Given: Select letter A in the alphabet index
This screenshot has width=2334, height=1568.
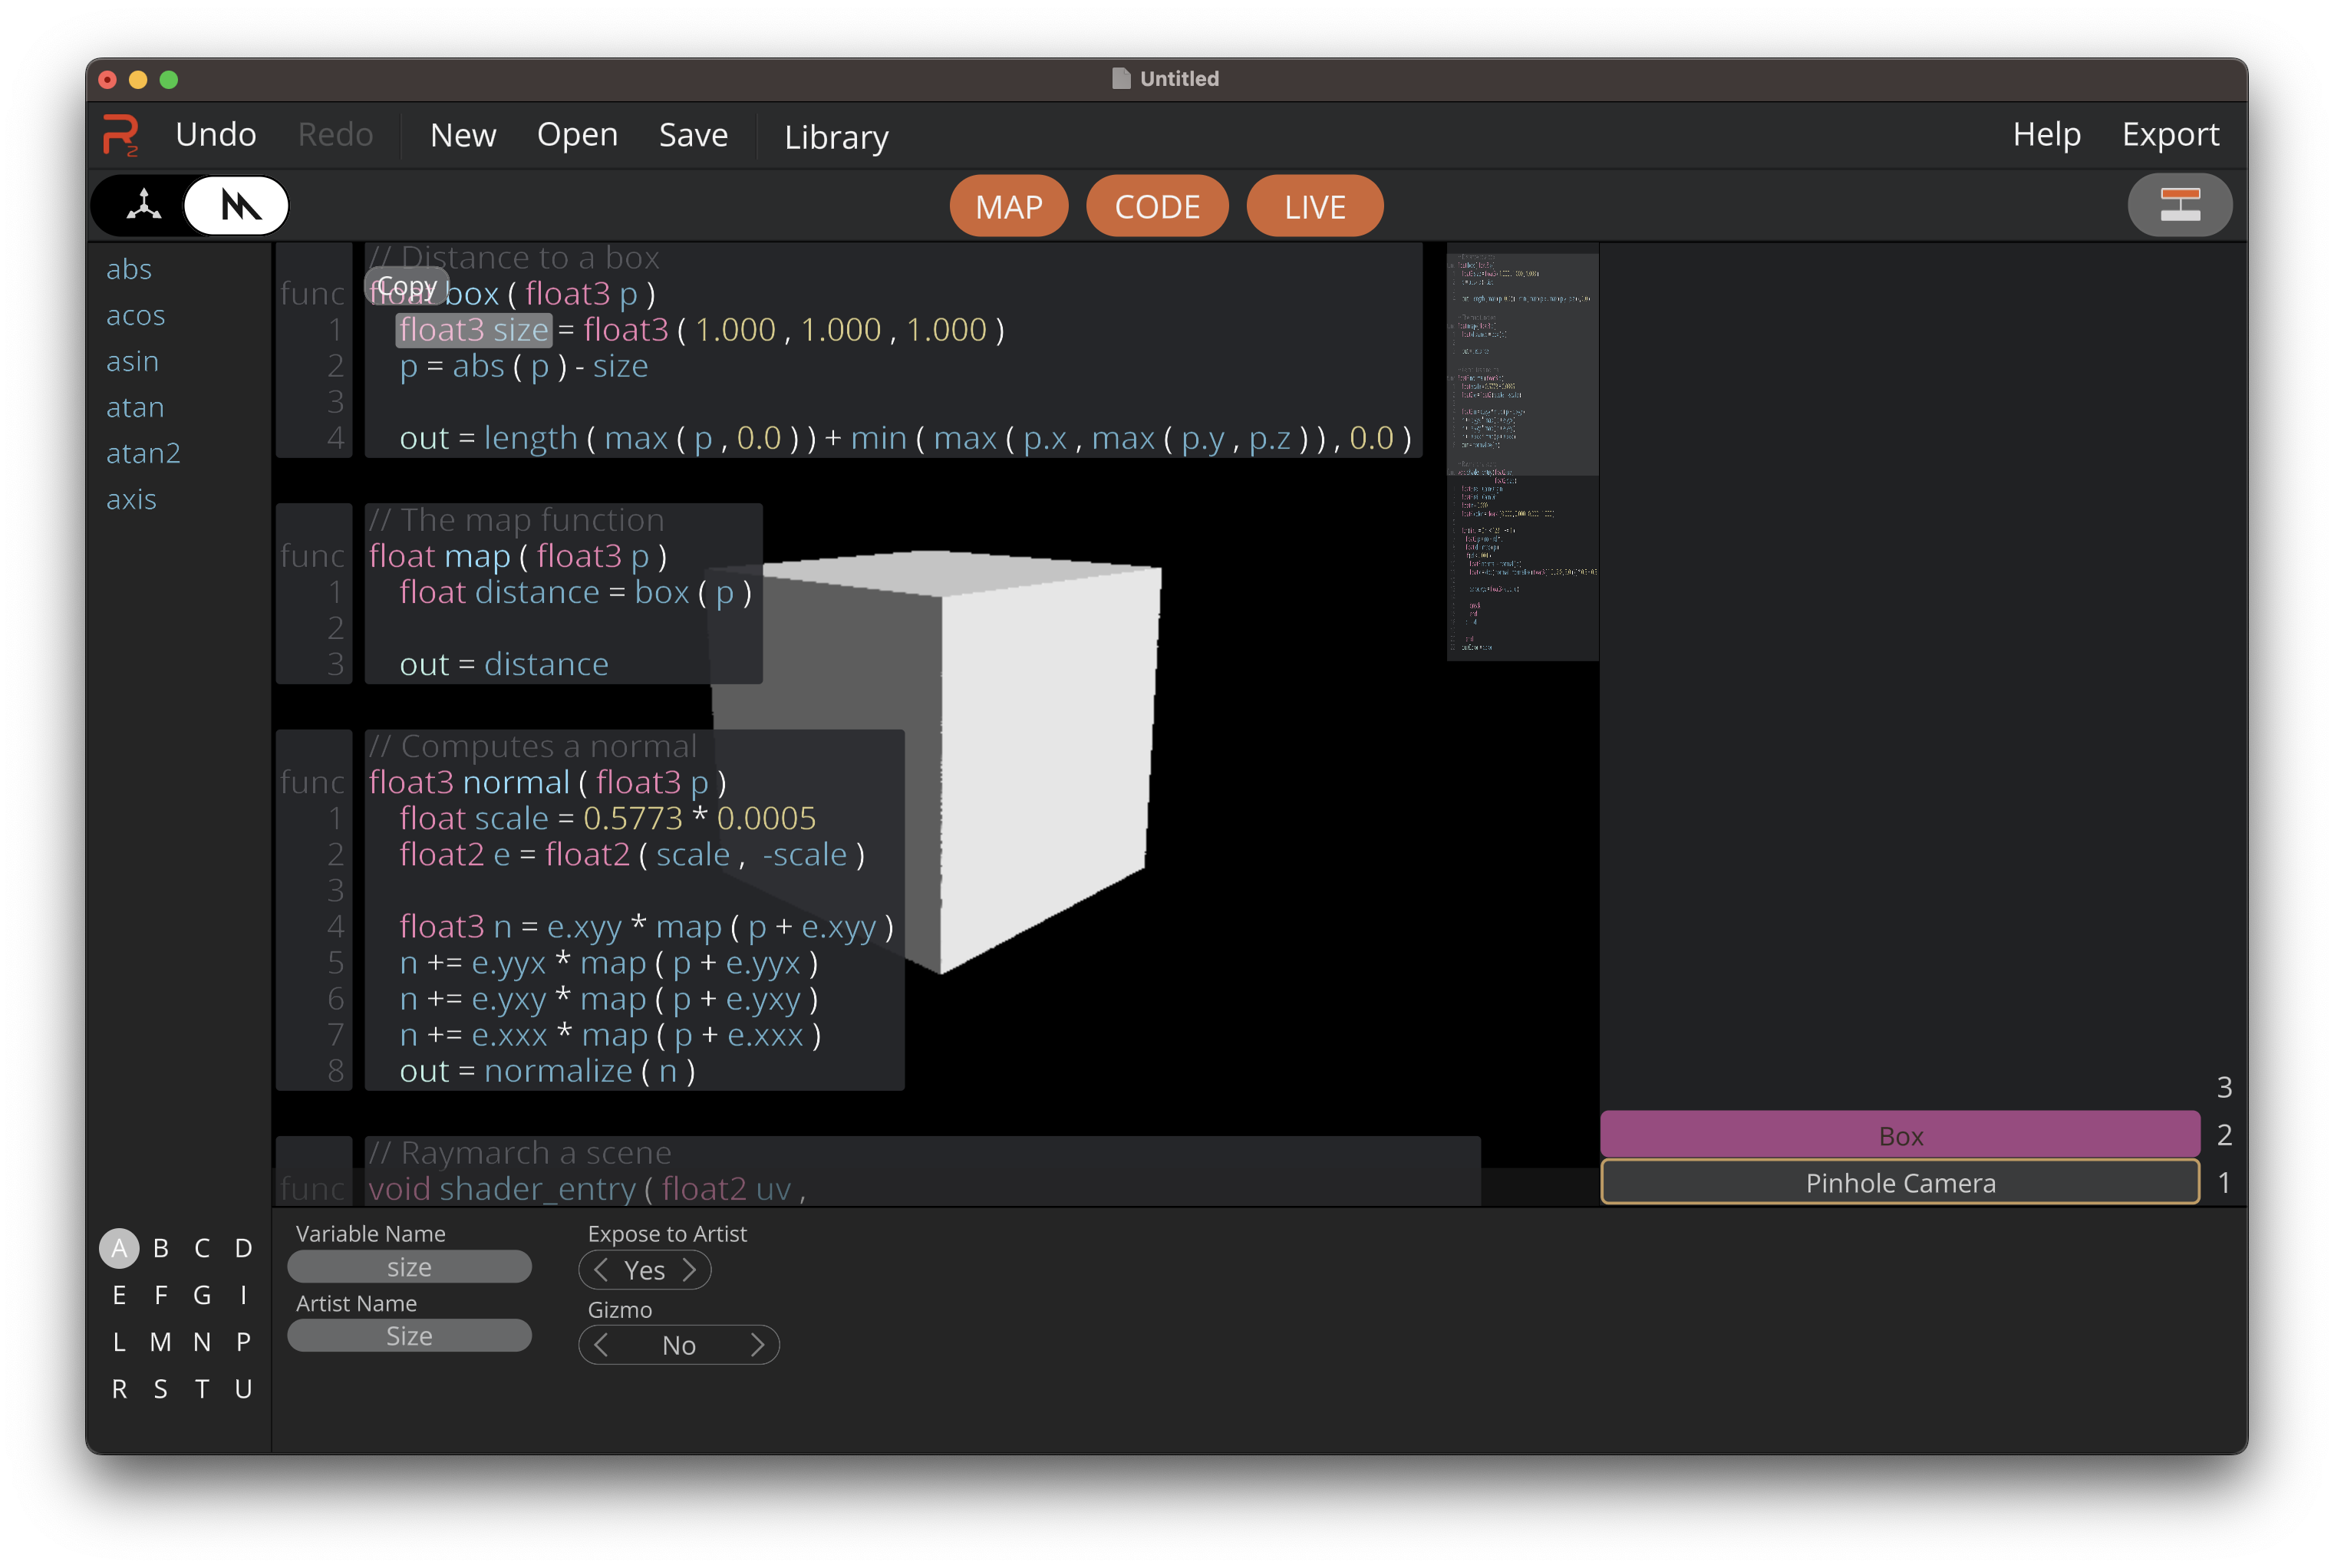Looking at the screenshot, I should pyautogui.click(x=119, y=1248).
